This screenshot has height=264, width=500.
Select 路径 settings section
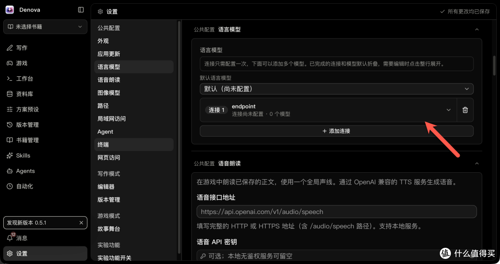pos(134,106)
